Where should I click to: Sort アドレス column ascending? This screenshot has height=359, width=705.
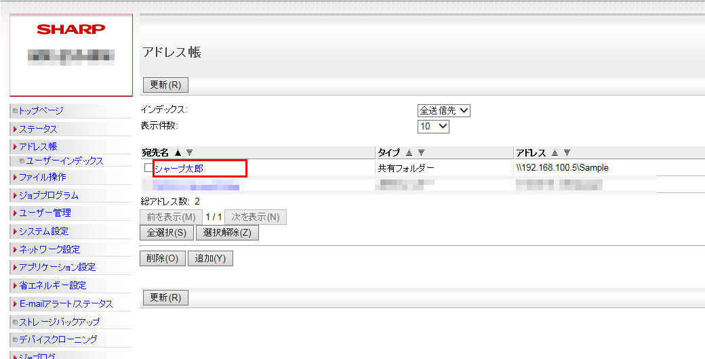click(555, 152)
